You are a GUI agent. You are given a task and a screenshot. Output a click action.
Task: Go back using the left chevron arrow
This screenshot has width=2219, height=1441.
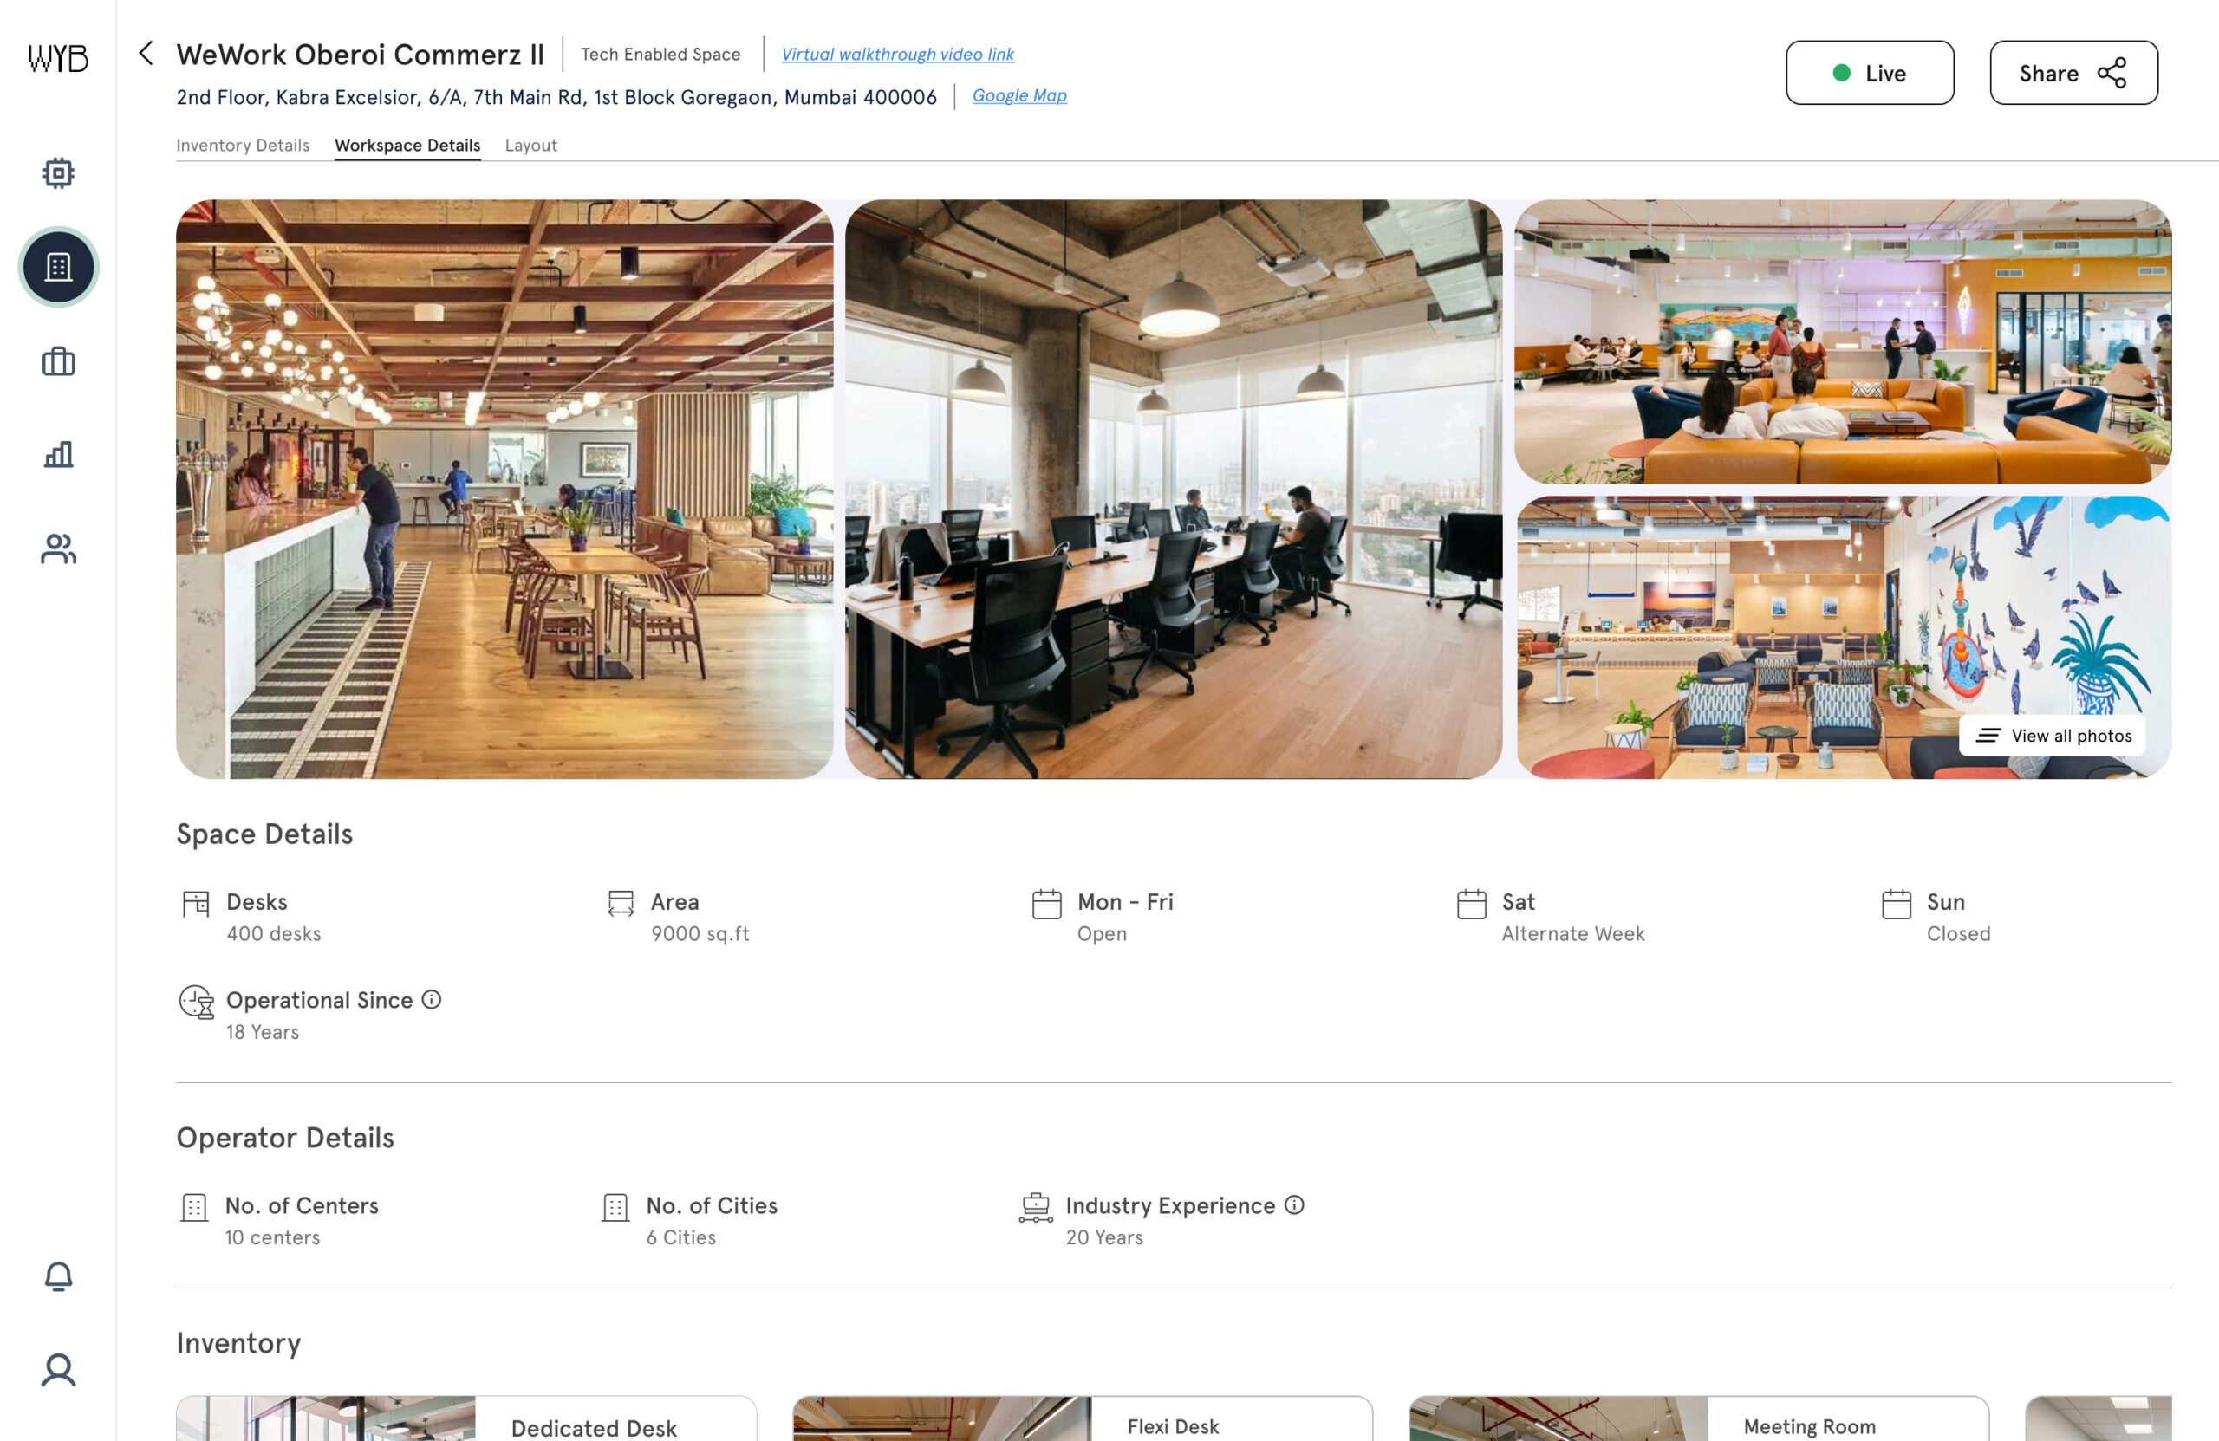[x=146, y=53]
